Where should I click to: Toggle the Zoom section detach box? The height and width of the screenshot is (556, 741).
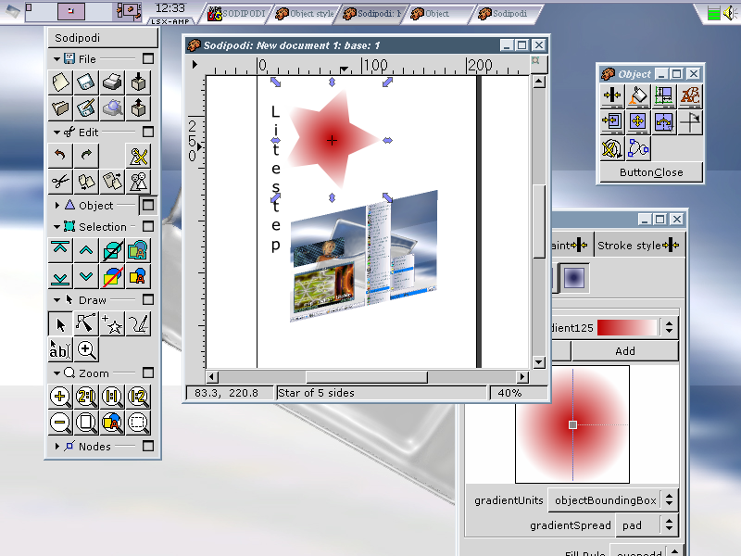148,373
